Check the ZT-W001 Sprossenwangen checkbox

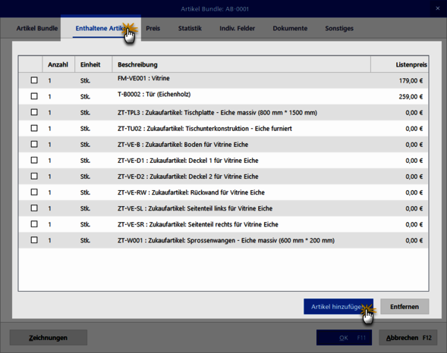click(34, 240)
